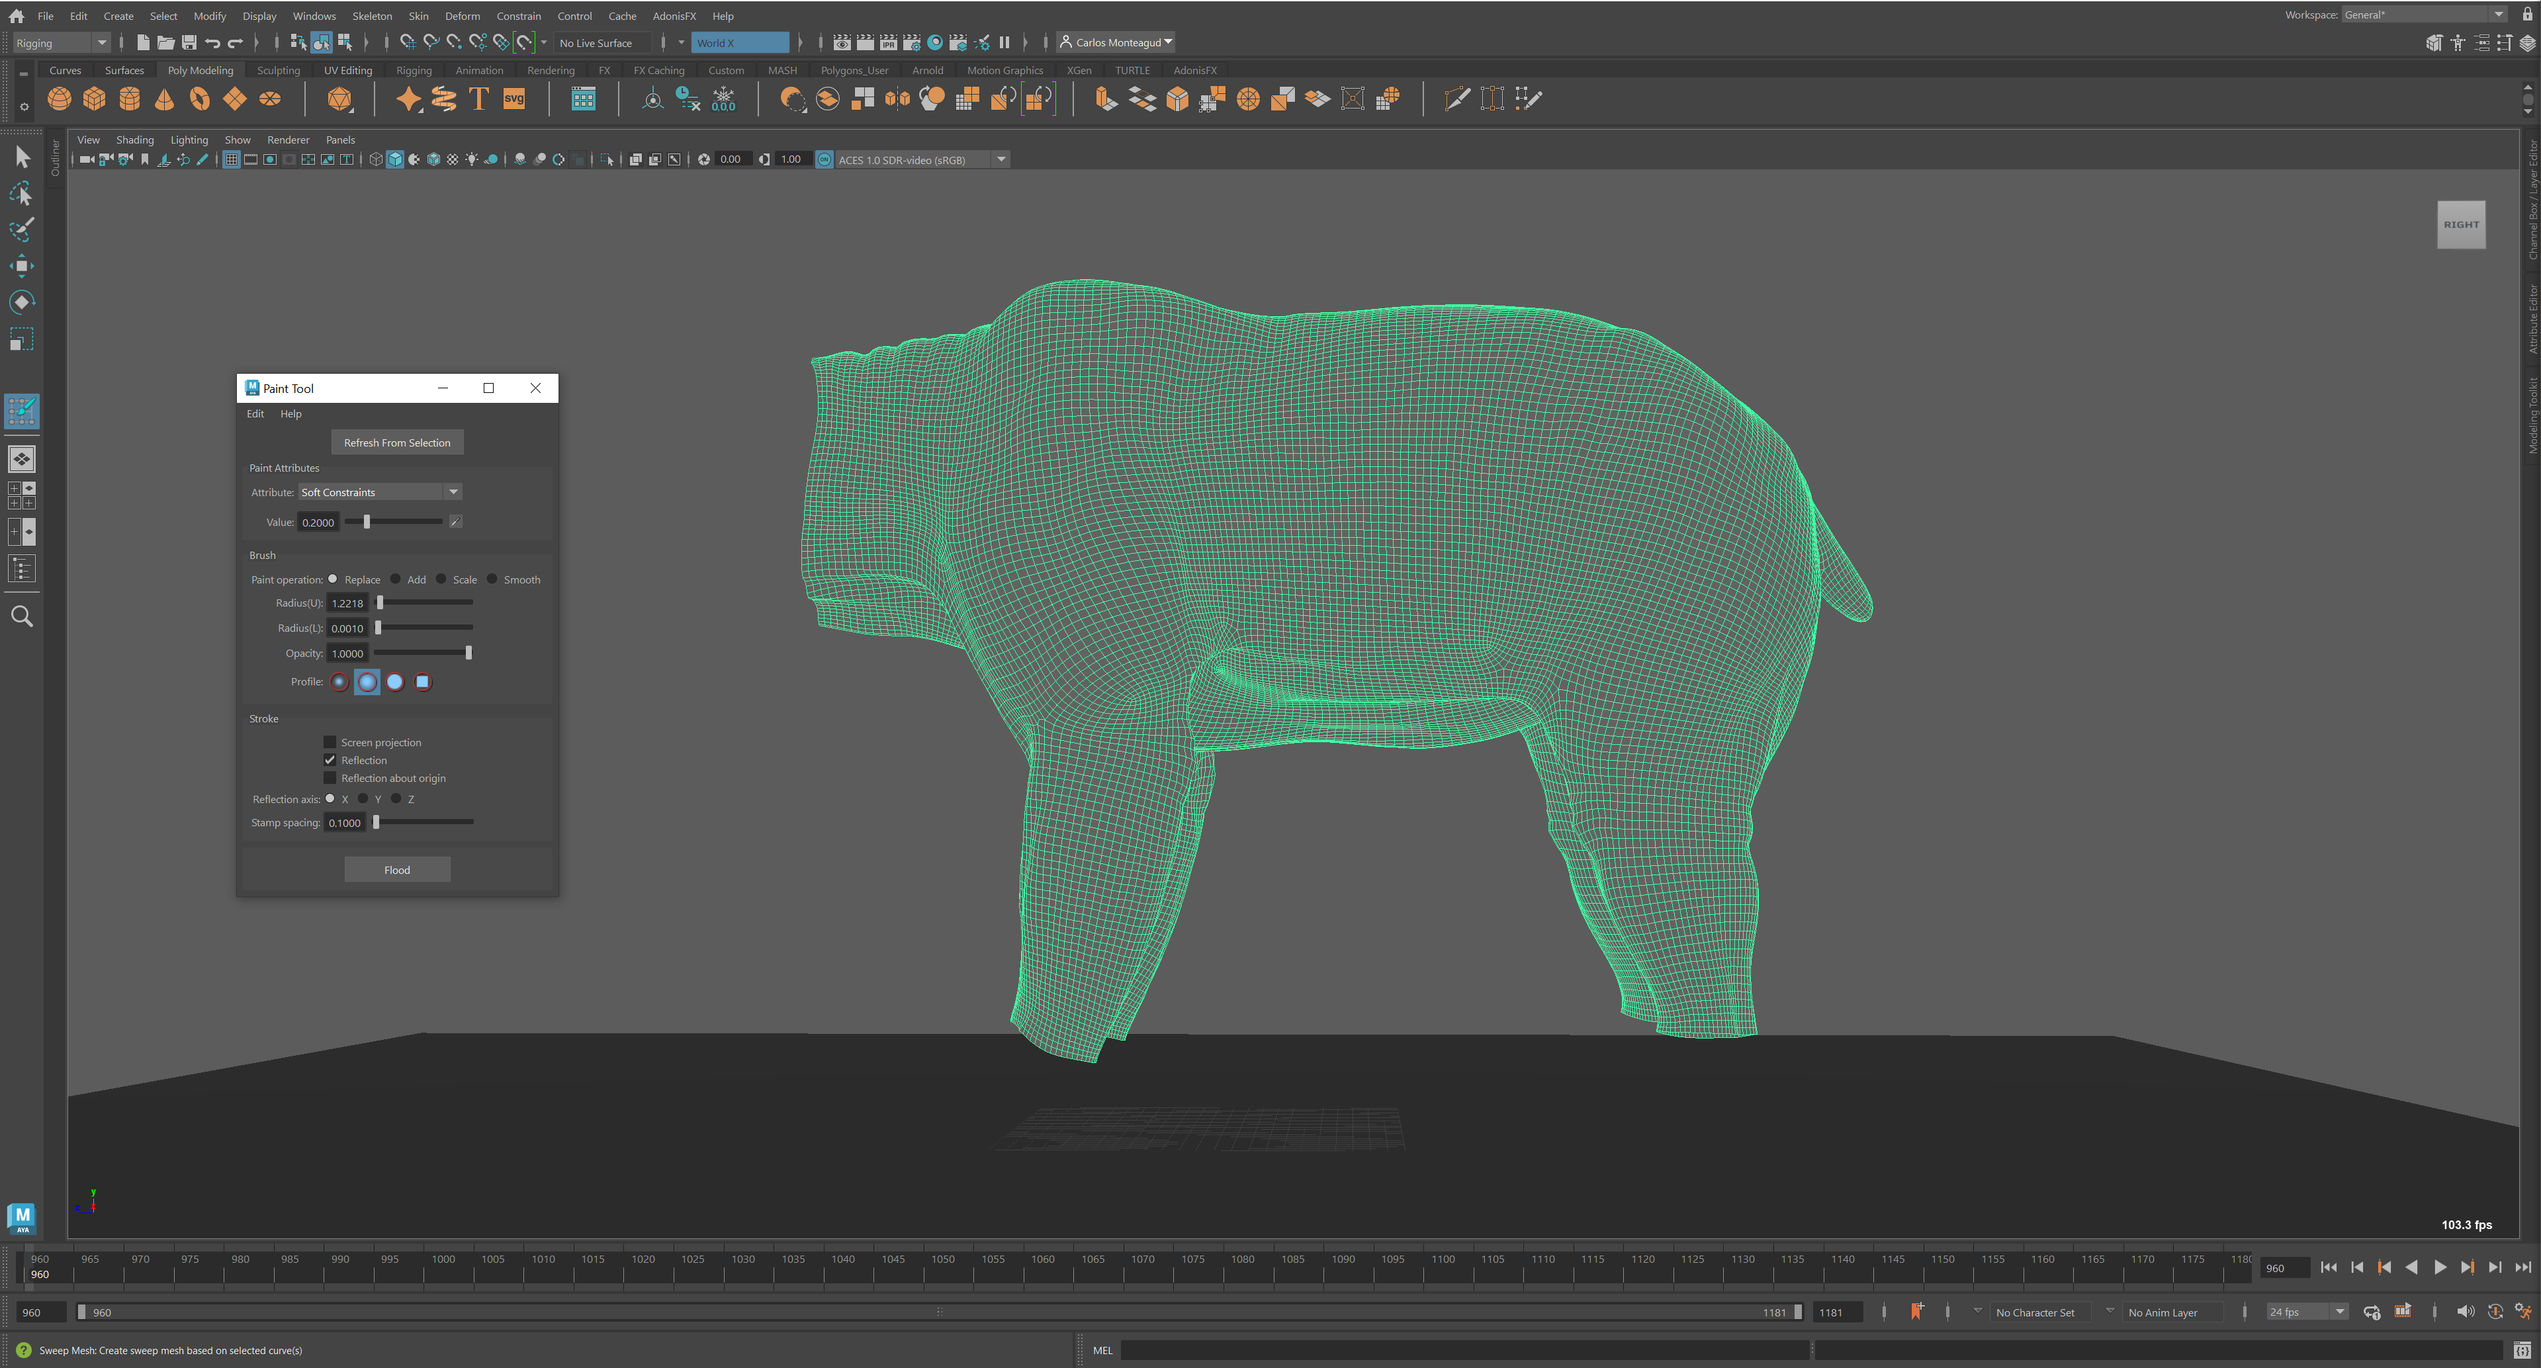The width and height of the screenshot is (2541, 1368).
Task: Click the save scene icon
Action: pyautogui.click(x=189, y=42)
